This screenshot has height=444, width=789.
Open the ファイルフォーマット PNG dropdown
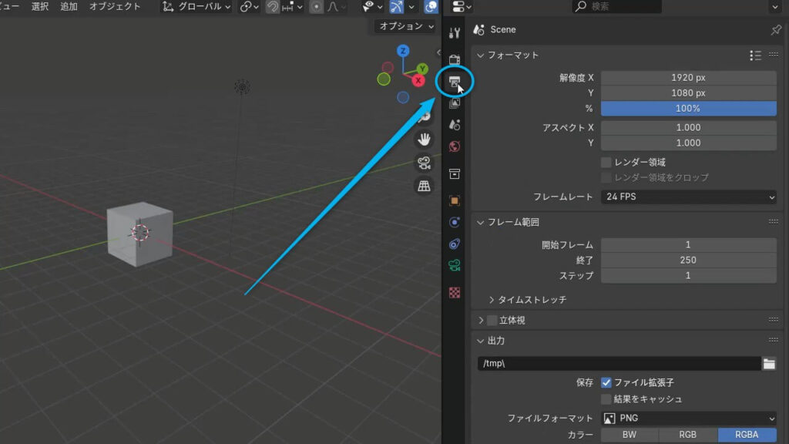[x=688, y=419]
